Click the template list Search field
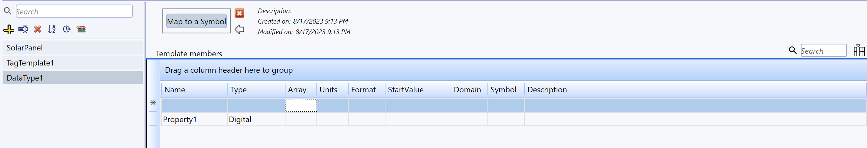The height and width of the screenshot is (148, 867). (74, 12)
